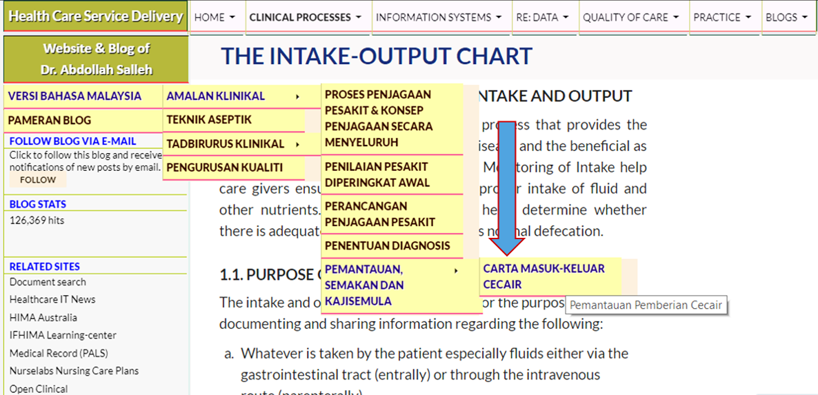Choose TEKNIK ASEPTIK from submenu

pyautogui.click(x=209, y=120)
